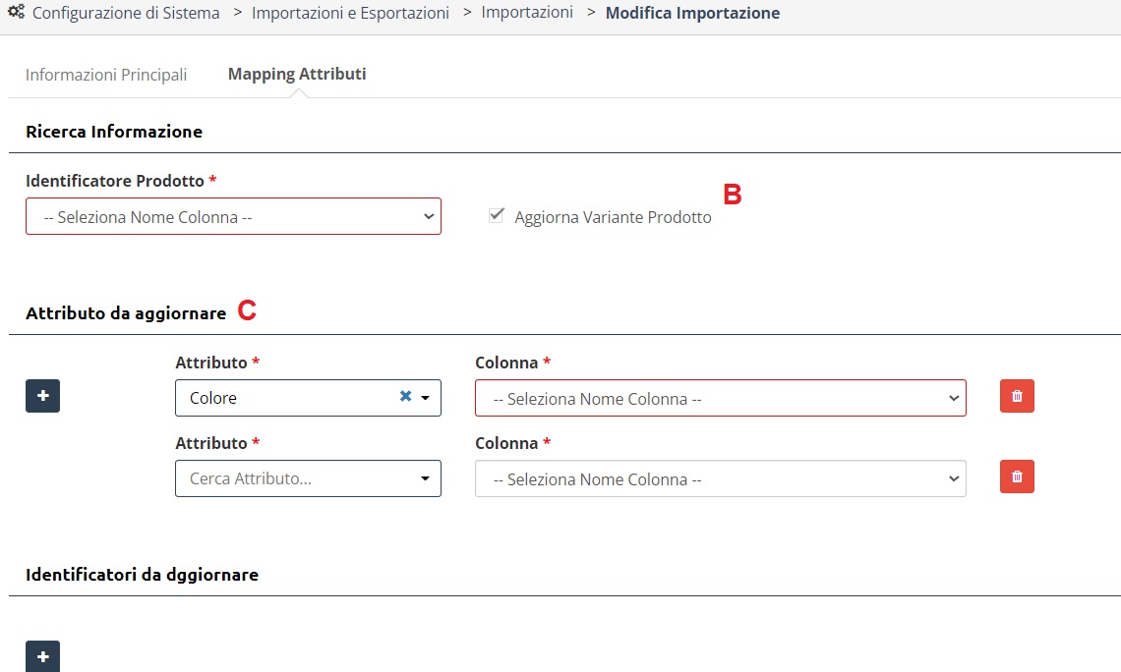Click the gears icon beside Configurazione di Sistema
The width and height of the screenshot is (1121, 672).
click(x=16, y=12)
